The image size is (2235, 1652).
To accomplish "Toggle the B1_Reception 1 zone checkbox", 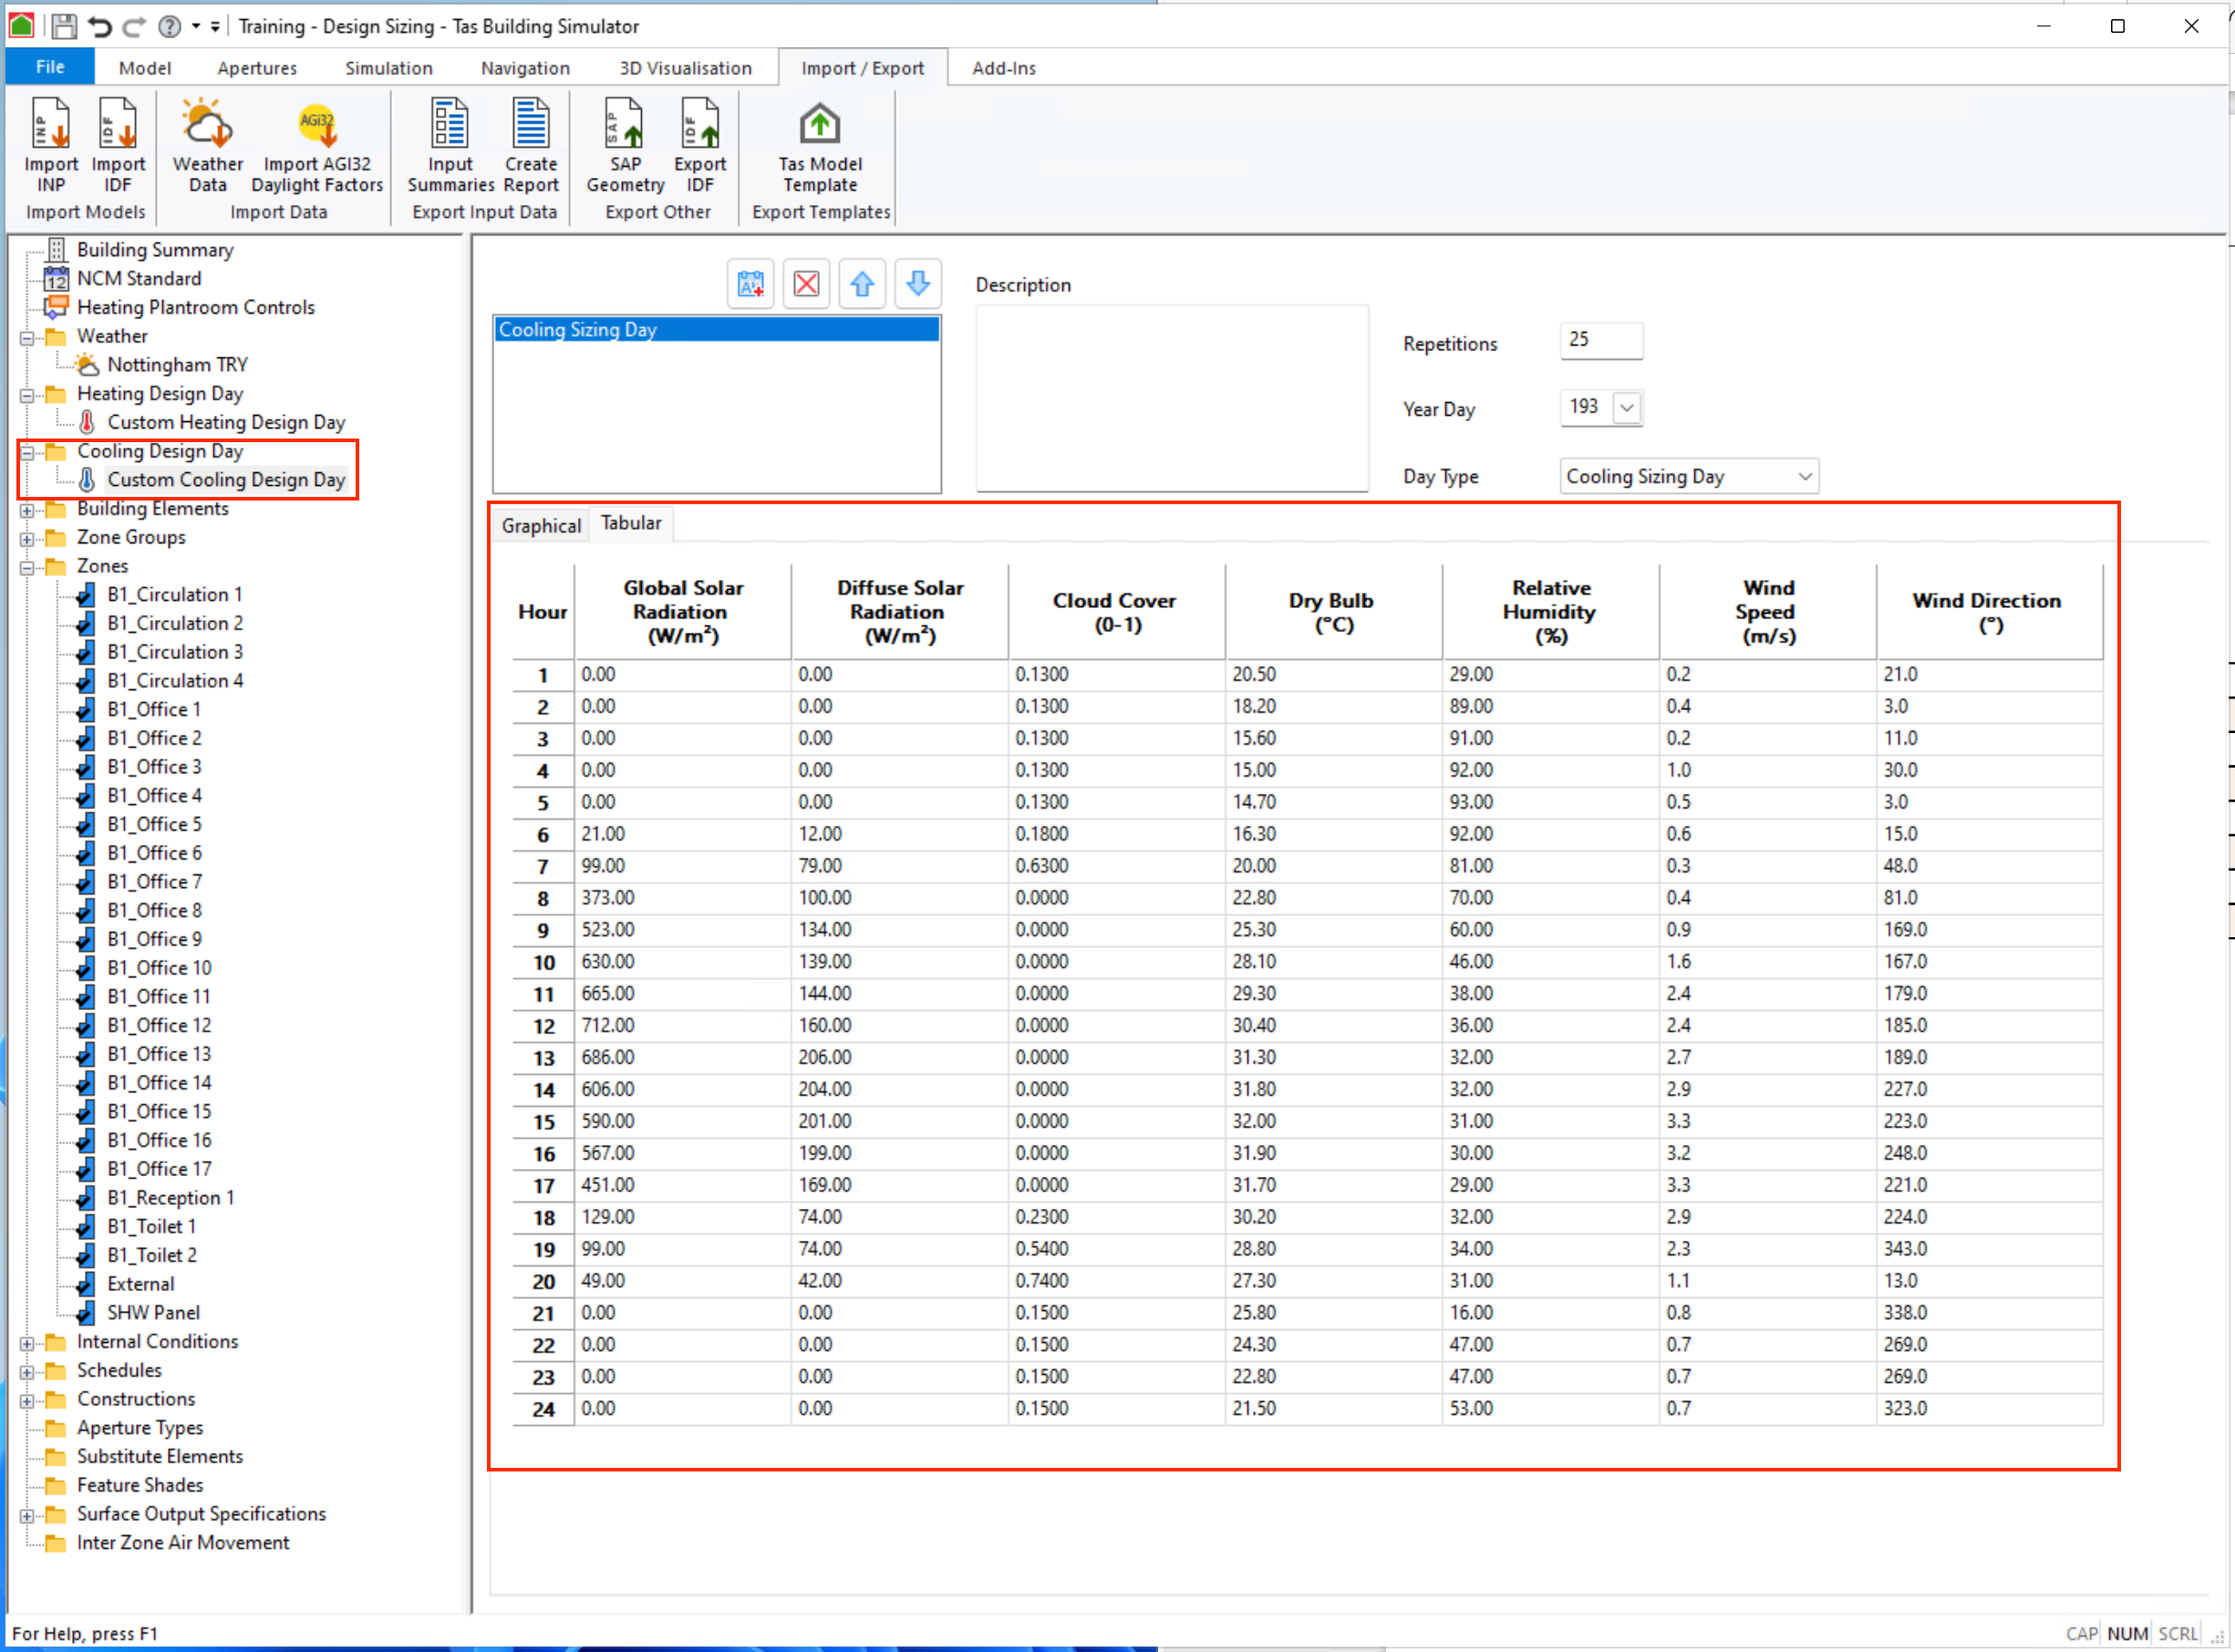I will click(x=86, y=1198).
